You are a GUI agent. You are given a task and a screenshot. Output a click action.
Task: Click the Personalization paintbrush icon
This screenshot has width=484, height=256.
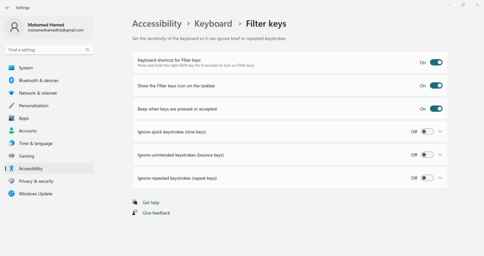(x=12, y=106)
